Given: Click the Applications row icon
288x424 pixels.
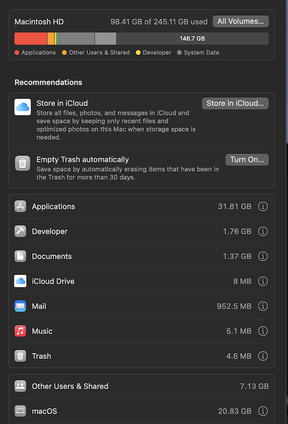Looking at the screenshot, I should pos(20,206).
